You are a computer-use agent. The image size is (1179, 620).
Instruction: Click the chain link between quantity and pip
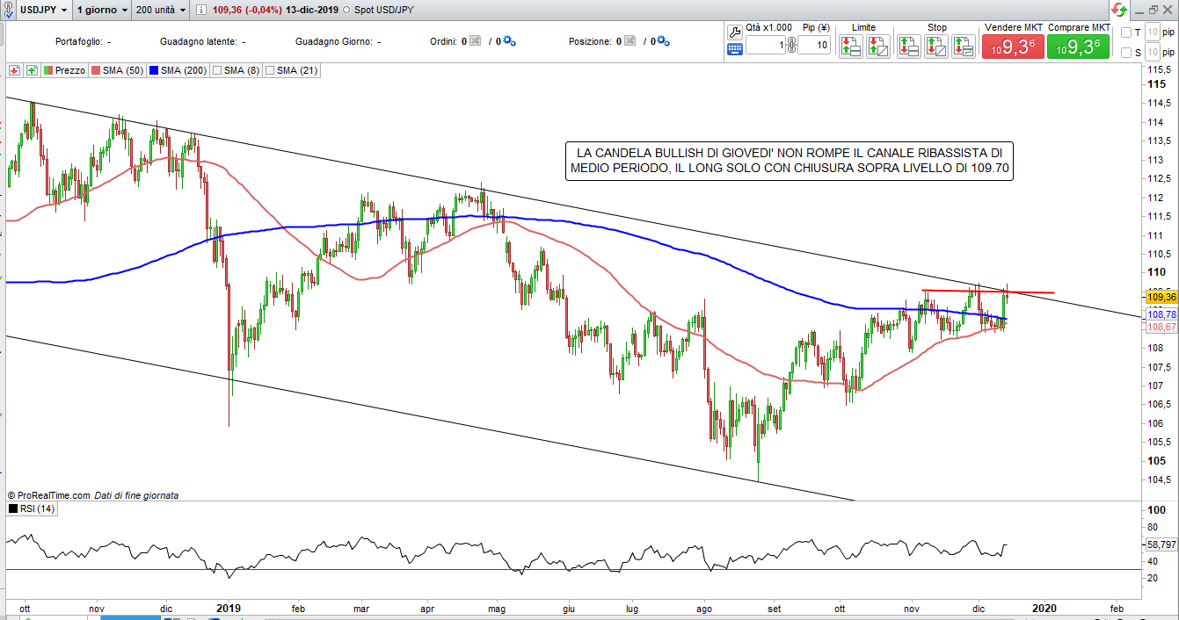791,46
